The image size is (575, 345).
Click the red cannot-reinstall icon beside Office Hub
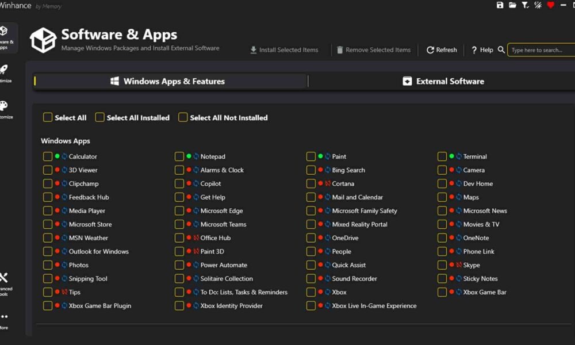point(196,238)
